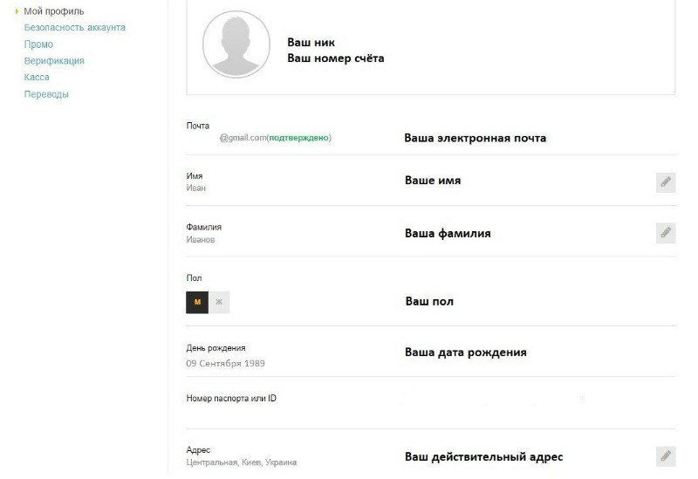Go to Безопасность аккаунта settings
698x479 pixels.
(74, 28)
